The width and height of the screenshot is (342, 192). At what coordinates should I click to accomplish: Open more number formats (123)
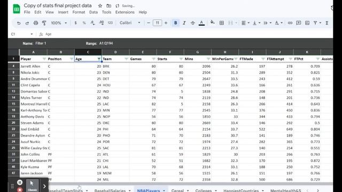tap(110, 23)
